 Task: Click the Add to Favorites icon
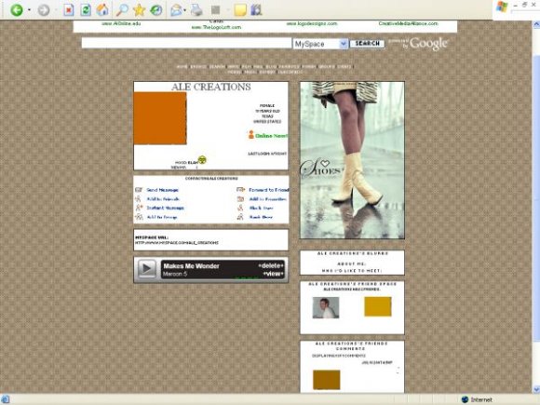240,198
